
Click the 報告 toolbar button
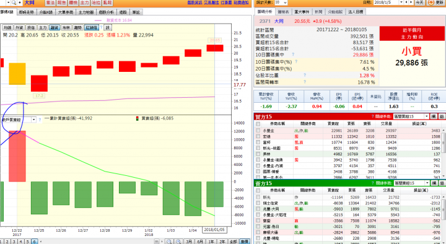coord(62,2)
